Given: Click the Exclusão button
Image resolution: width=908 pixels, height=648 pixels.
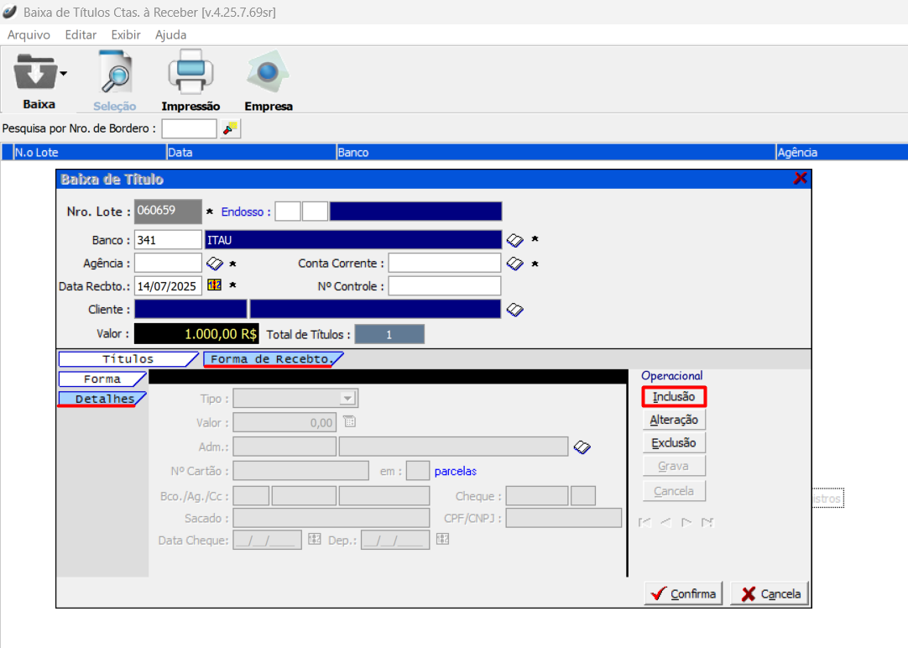Looking at the screenshot, I should tap(674, 442).
